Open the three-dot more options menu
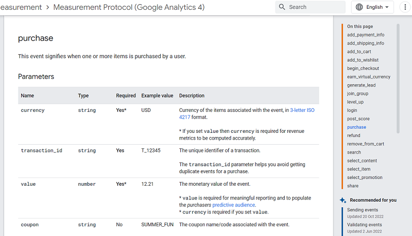The image size is (412, 236). pyautogui.click(x=405, y=7)
